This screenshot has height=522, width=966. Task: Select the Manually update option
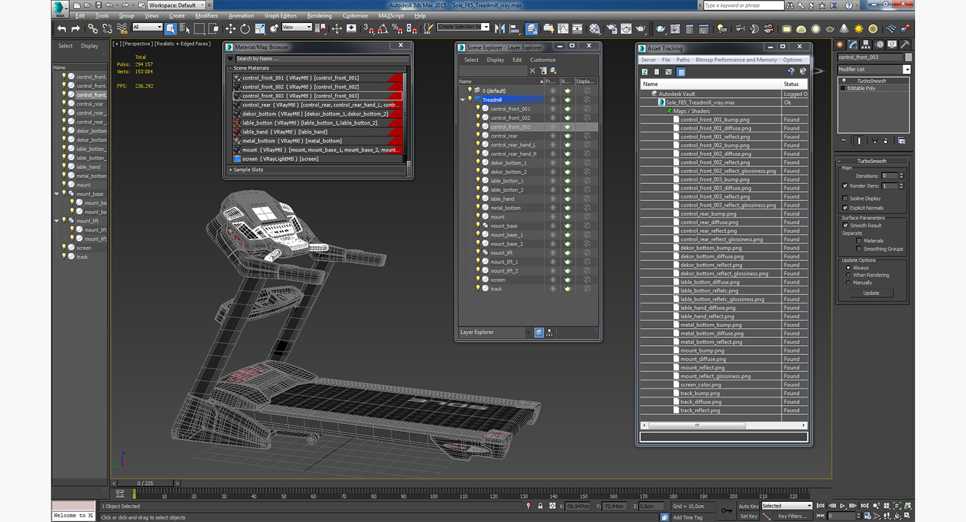(849, 283)
